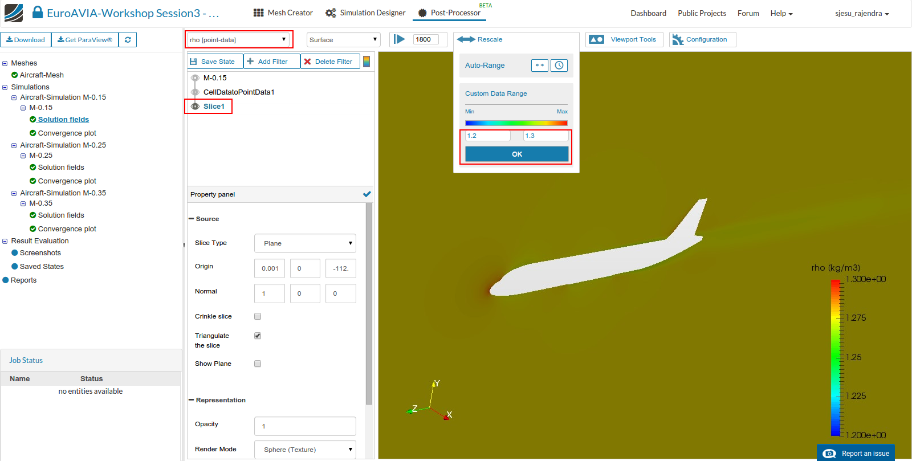This screenshot has height=461, width=912.
Task: Click the Aircraft-Mesh status icon
Action: pyautogui.click(x=15, y=75)
